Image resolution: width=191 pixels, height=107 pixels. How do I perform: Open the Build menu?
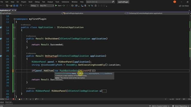click(x=30, y=2)
